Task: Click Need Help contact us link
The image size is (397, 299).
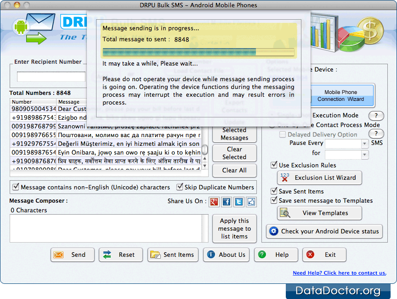Action: [x=340, y=273]
